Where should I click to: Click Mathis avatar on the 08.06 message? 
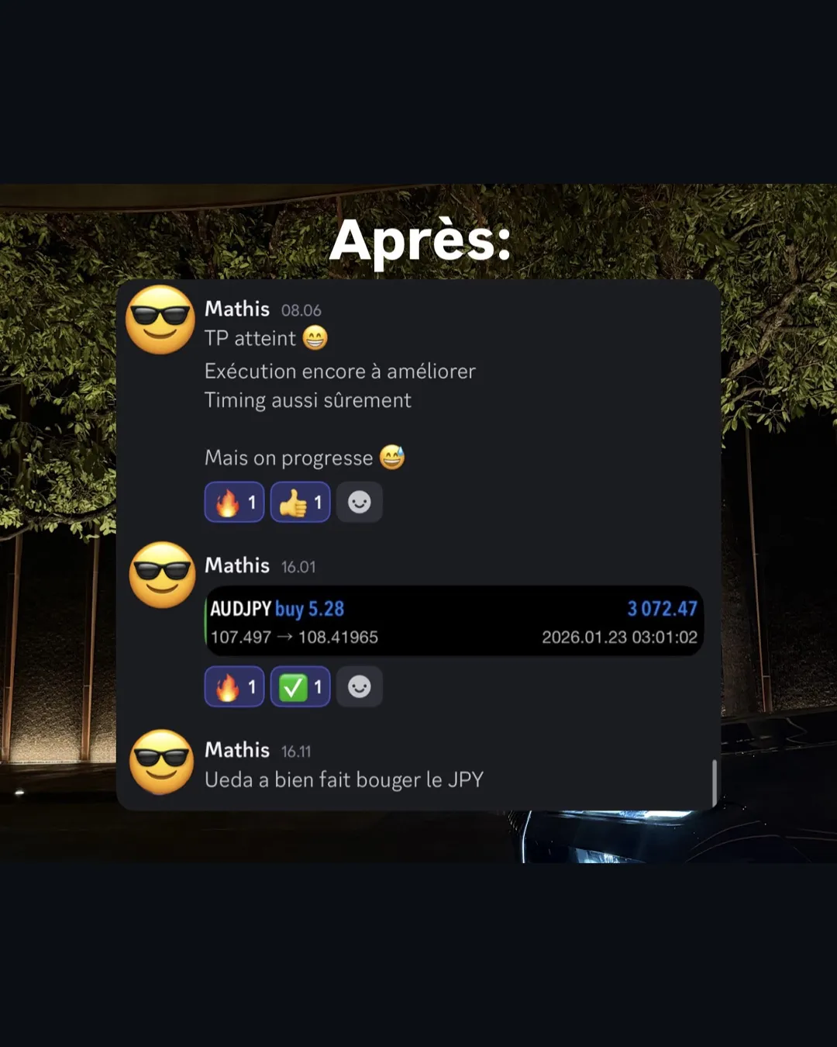pyautogui.click(x=160, y=320)
